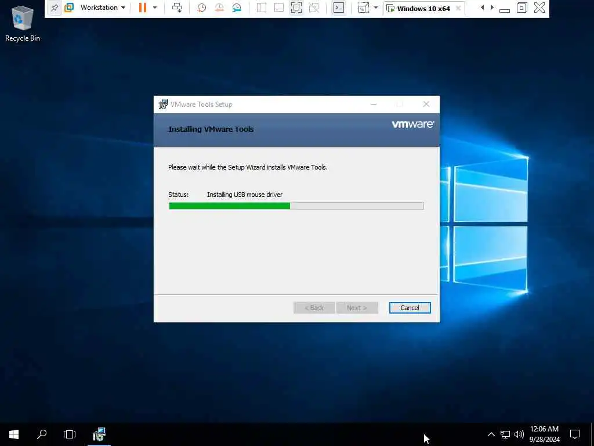
Task: Click the VMware Tools installer taskbar icon
Action: click(99, 434)
